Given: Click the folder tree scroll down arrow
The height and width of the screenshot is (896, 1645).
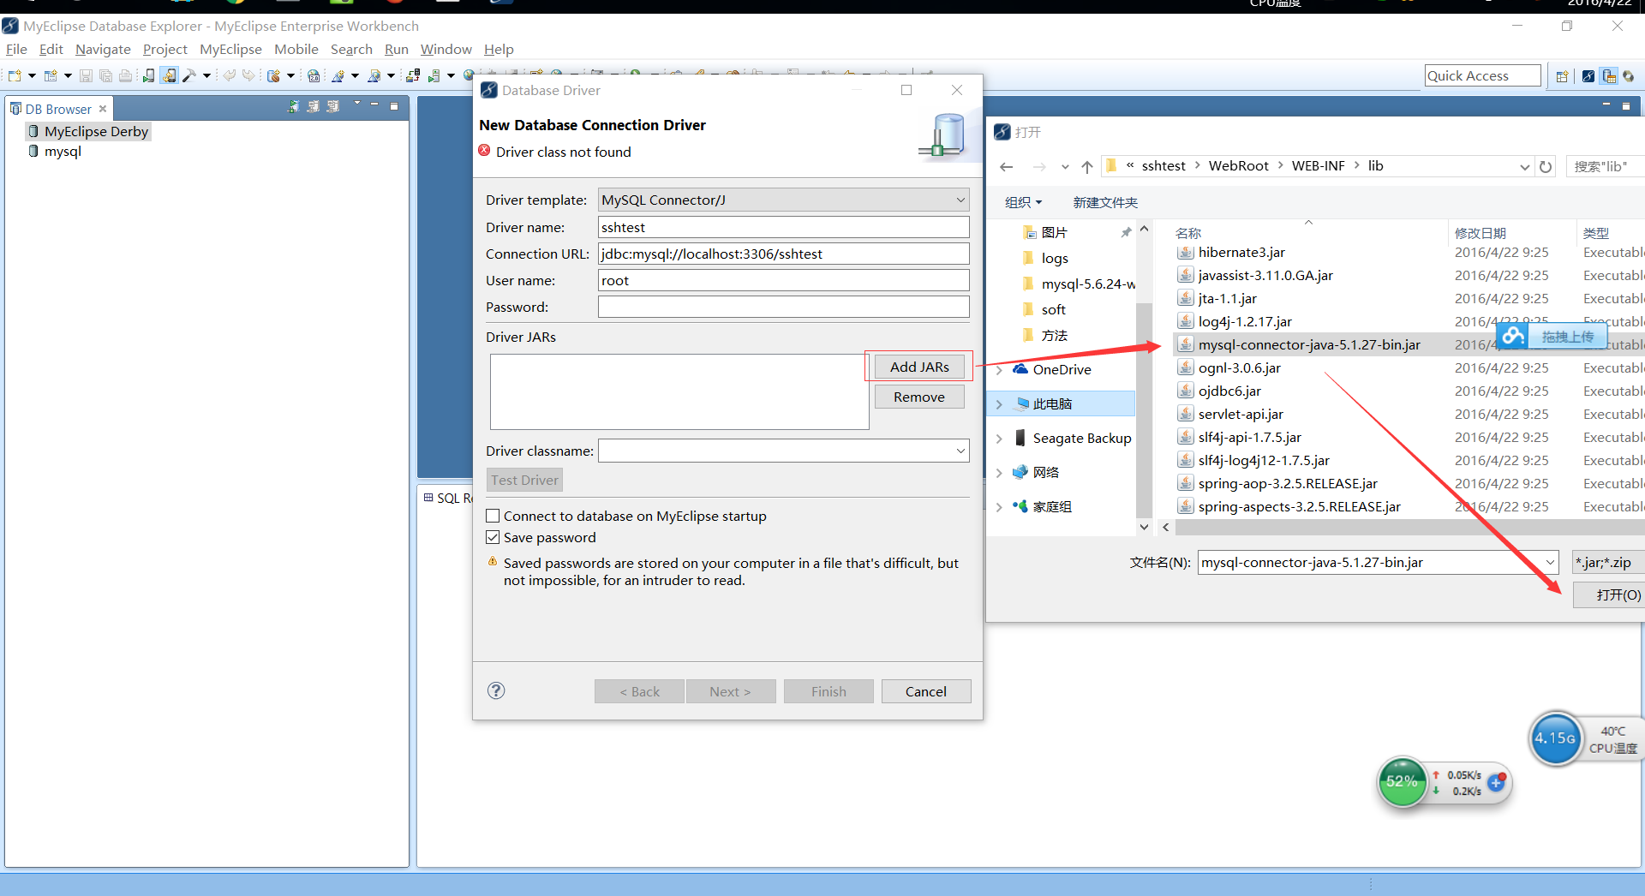Looking at the screenshot, I should coord(1144,527).
